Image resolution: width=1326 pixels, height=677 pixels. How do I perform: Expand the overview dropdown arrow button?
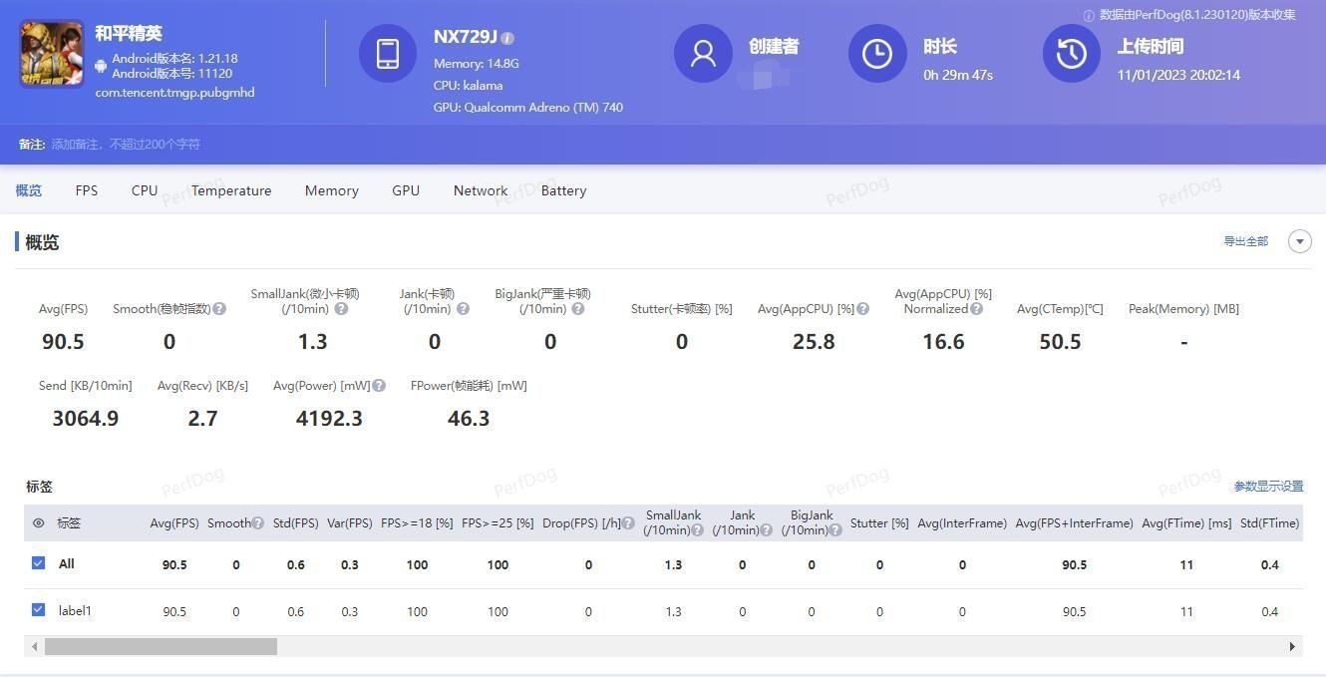1299,241
